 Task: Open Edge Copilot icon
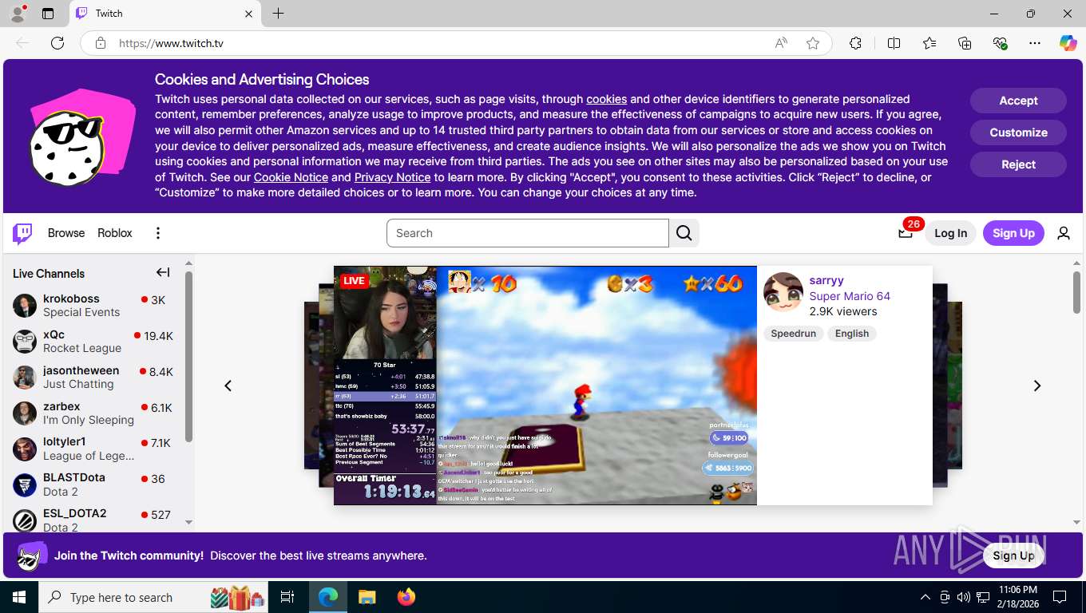(x=1068, y=43)
